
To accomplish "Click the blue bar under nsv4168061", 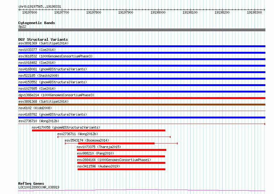I will tap(142, 72).
